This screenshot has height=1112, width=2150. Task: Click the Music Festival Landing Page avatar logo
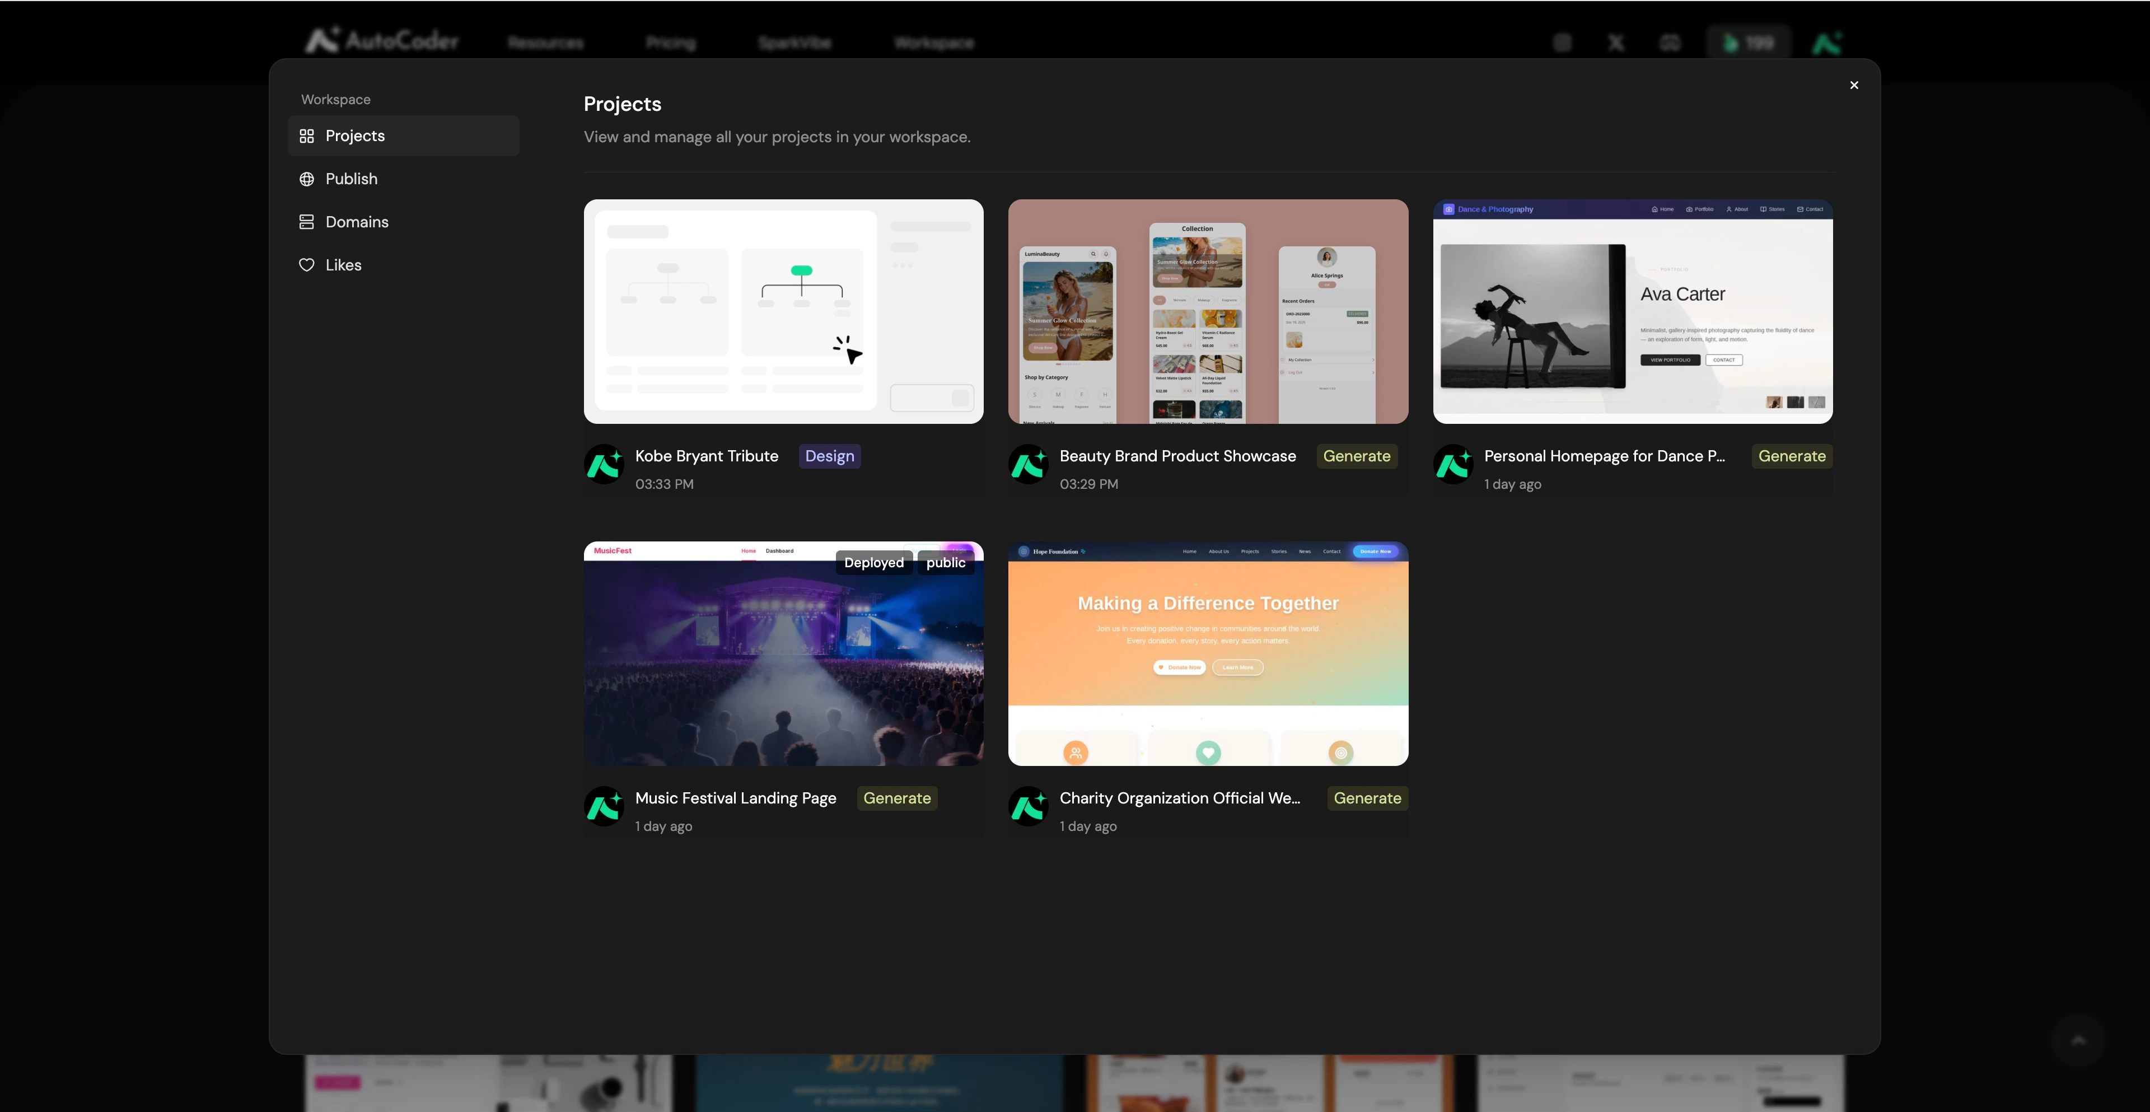point(604,806)
